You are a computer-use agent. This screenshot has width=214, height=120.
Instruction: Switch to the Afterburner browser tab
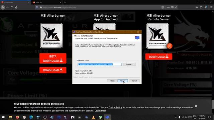14,2
